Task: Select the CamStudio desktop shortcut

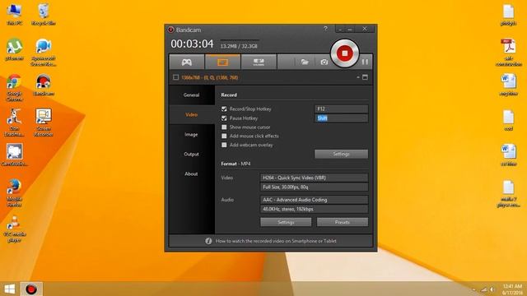Action: (x=15, y=155)
